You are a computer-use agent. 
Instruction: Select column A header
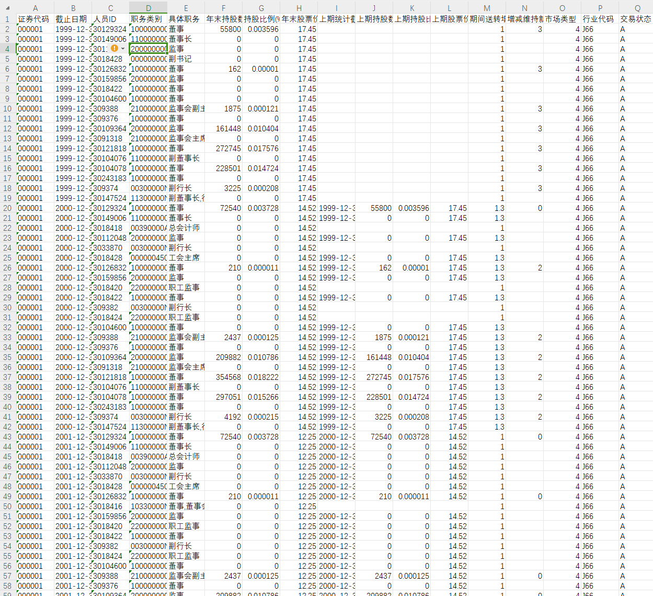click(35, 8)
